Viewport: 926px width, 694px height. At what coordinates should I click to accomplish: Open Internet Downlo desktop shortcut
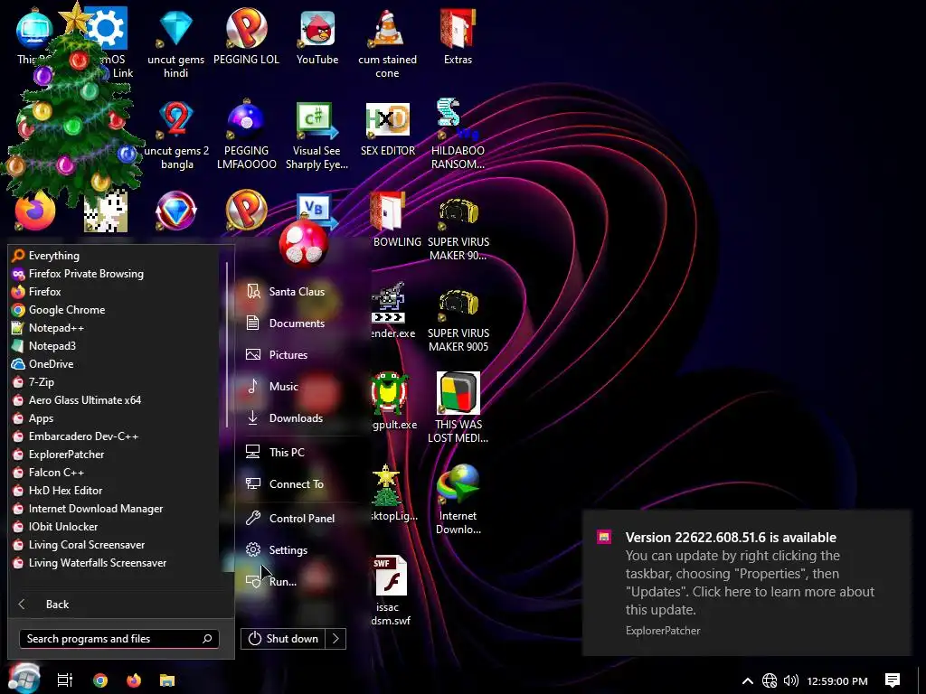[458, 501]
